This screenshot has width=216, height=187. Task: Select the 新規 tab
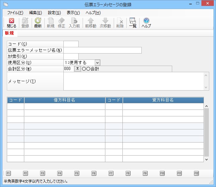coord(9,33)
